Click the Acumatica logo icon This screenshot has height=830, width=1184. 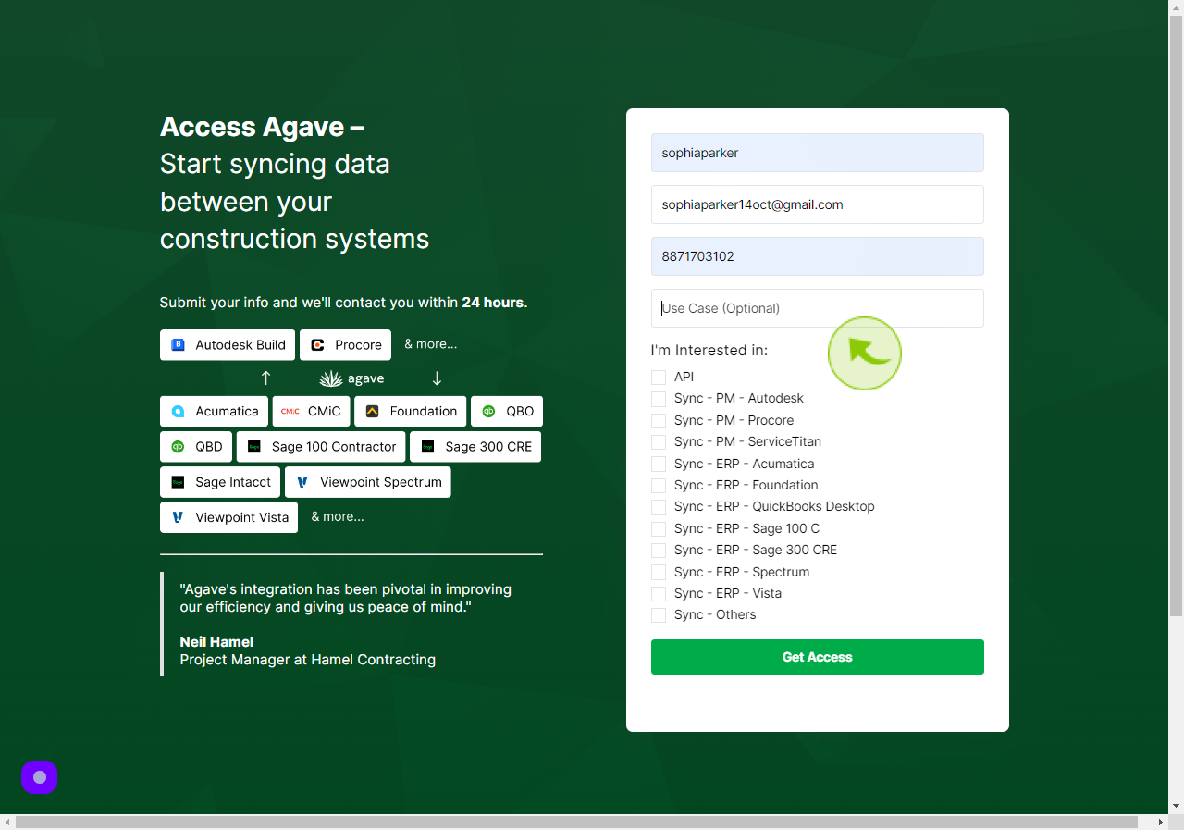point(179,411)
